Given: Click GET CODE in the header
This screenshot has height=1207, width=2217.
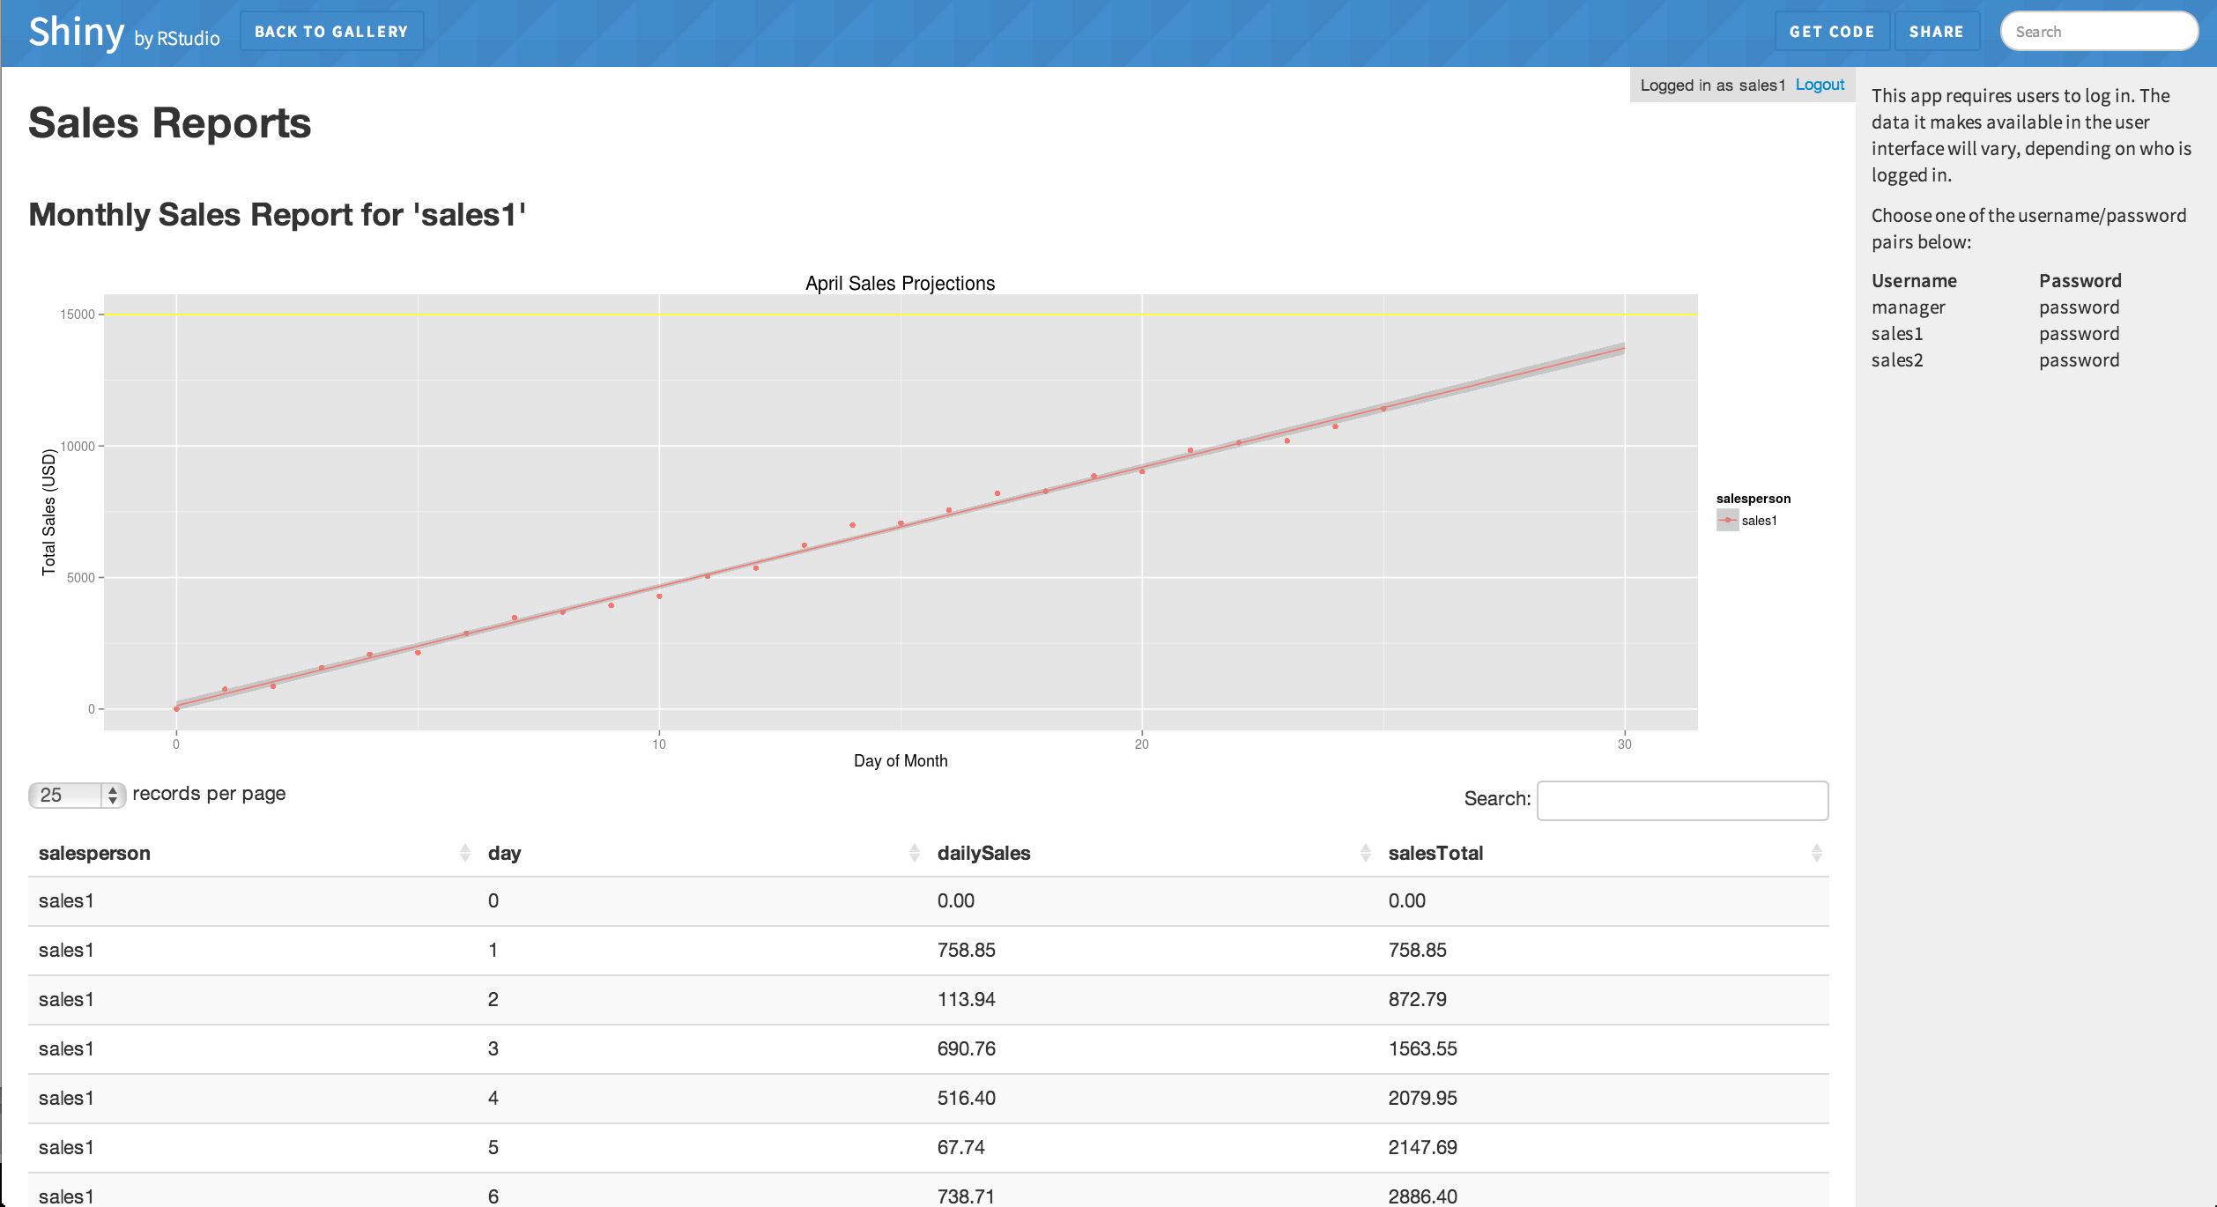Looking at the screenshot, I should [1832, 31].
